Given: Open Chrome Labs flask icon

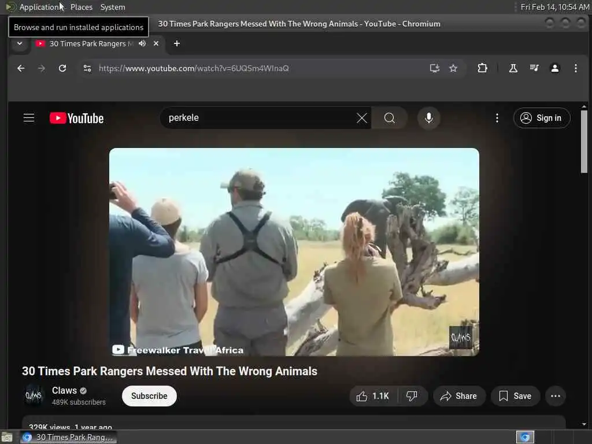Looking at the screenshot, I should 513,68.
